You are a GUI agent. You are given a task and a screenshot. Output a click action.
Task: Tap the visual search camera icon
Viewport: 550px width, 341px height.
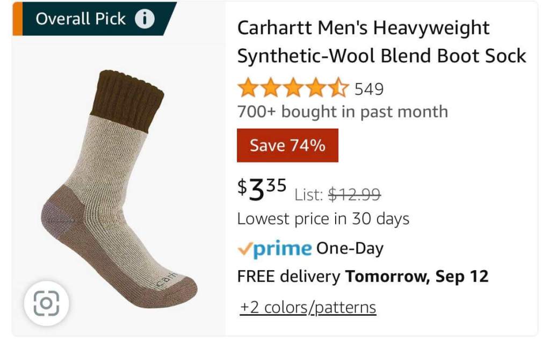46,304
